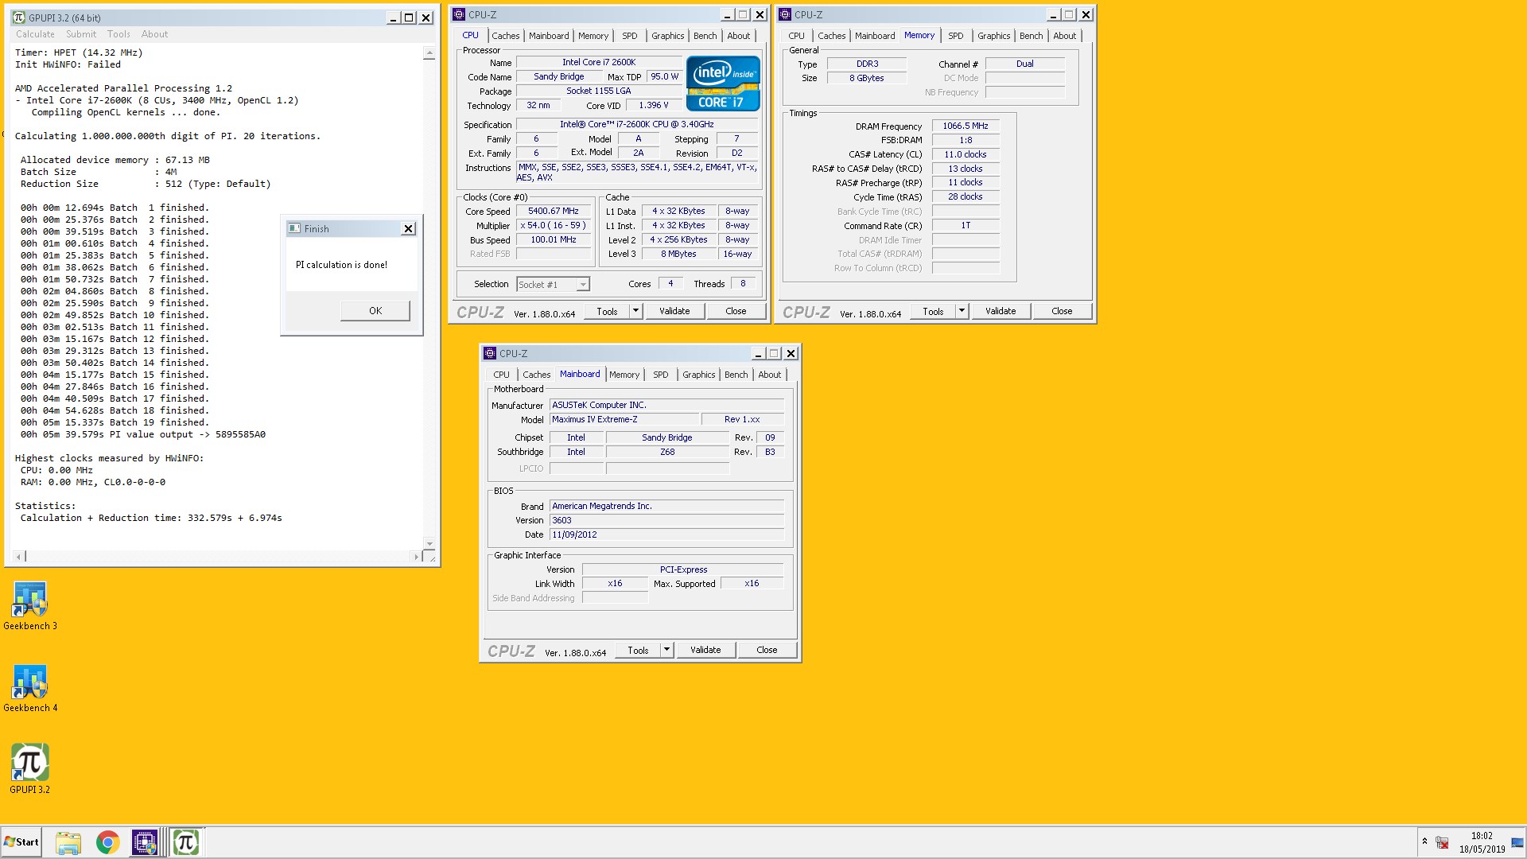Close the Finish dialog

(x=408, y=228)
